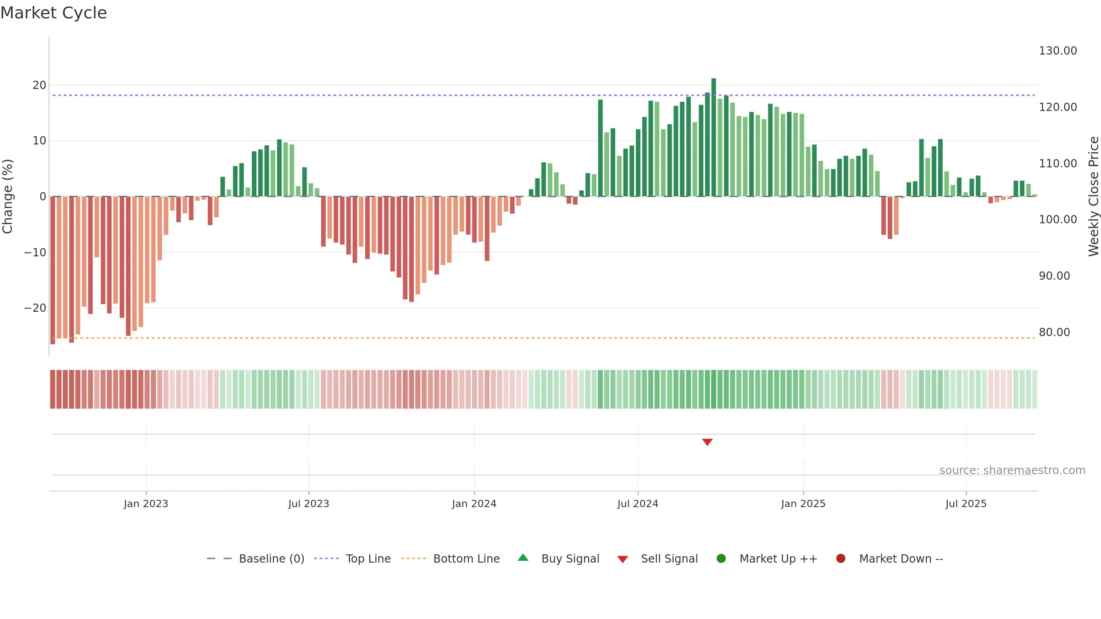Click the green Market Up circle icon

pos(721,558)
